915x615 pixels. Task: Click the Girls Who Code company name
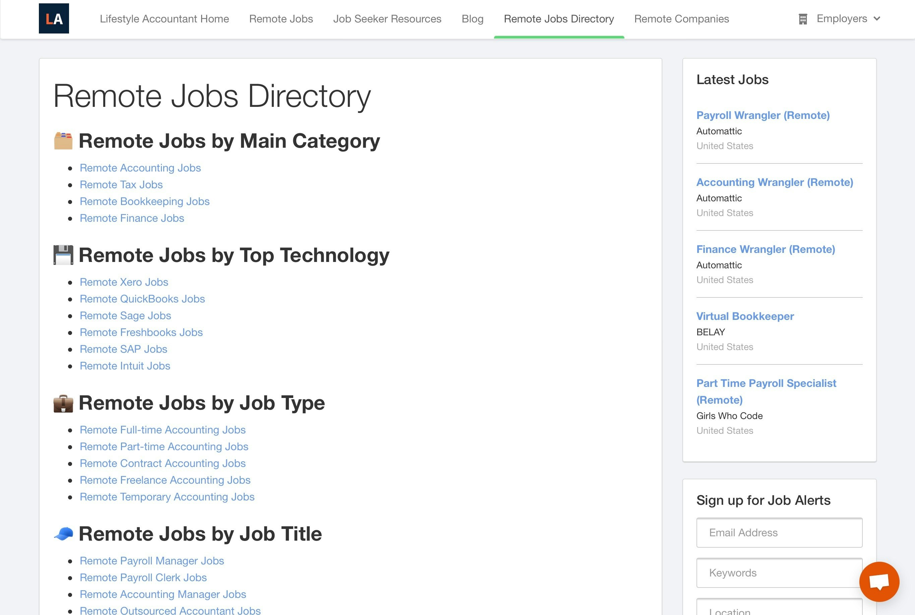point(729,416)
